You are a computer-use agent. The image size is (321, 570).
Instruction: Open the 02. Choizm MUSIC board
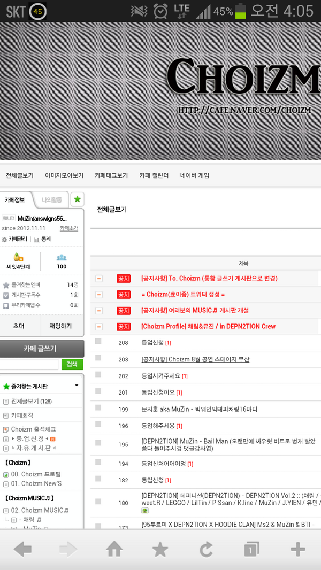click(x=40, y=511)
